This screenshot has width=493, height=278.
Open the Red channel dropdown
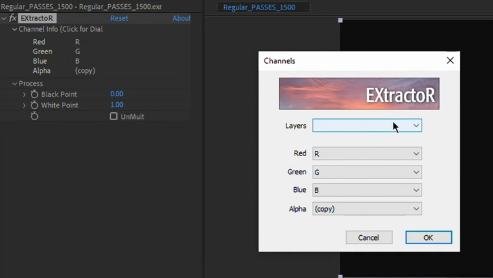[x=367, y=154]
